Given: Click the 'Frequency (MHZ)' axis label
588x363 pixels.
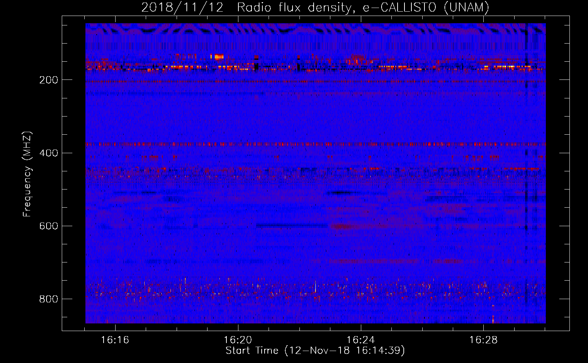Looking at the screenshot, I should [x=27, y=174].
